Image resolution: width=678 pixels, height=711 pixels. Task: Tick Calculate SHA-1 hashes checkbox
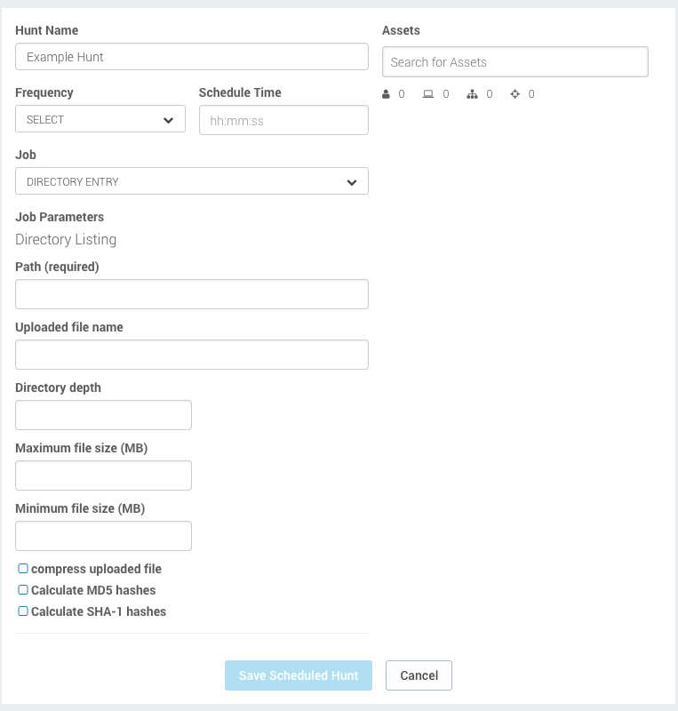point(23,611)
